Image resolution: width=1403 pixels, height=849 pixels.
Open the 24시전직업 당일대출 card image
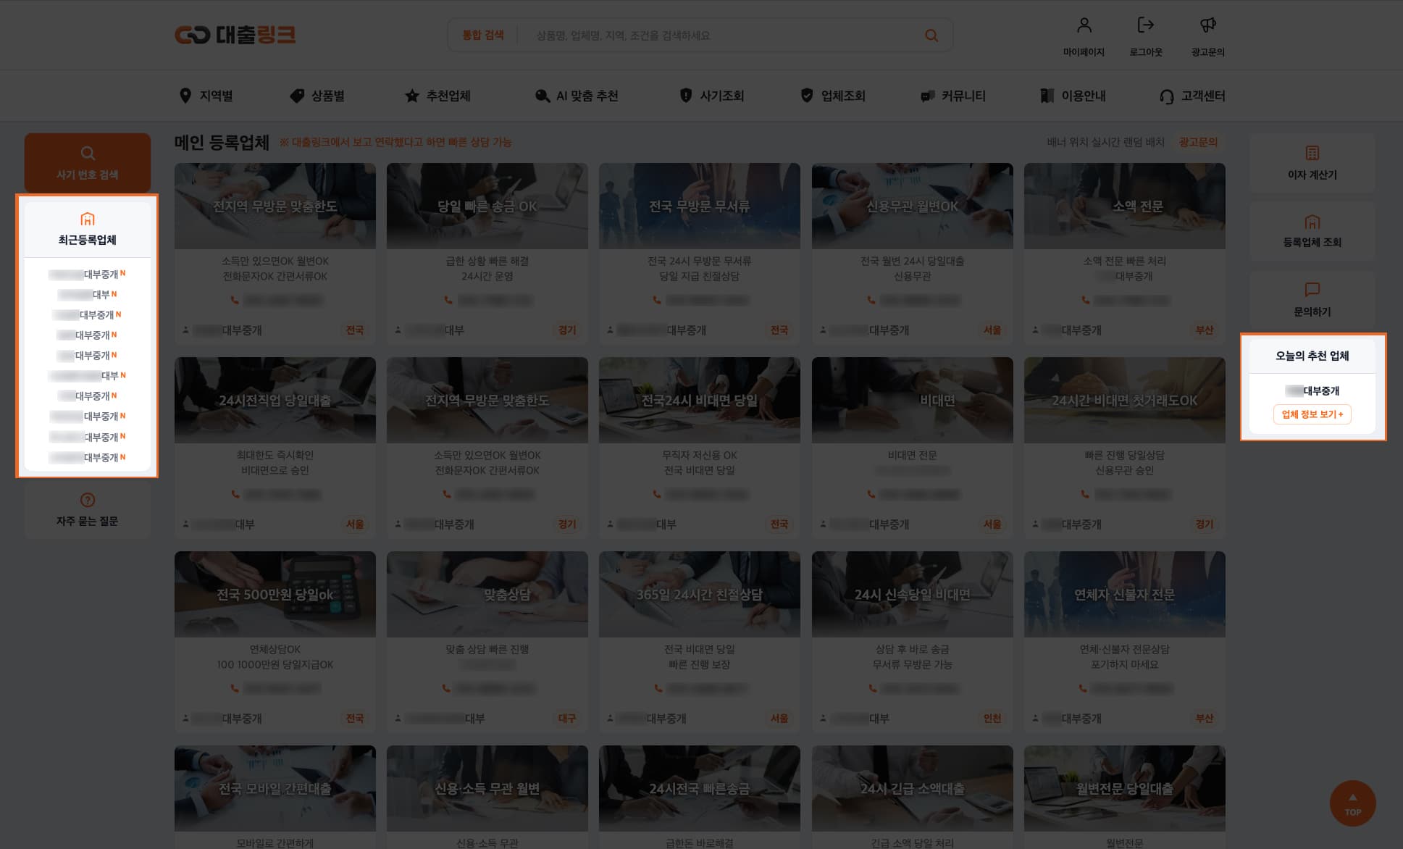(275, 400)
